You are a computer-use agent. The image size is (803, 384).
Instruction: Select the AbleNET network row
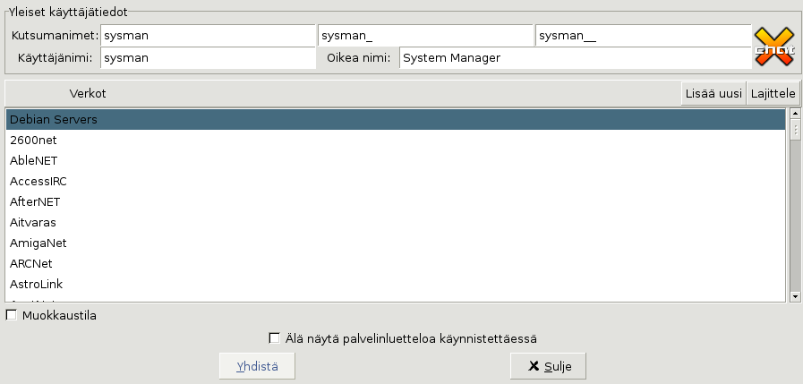pos(396,160)
